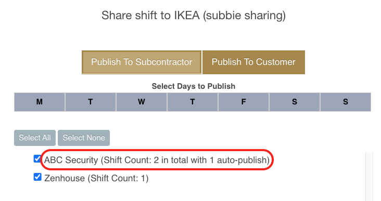Click the Select None button
Screen dimensions: 381x201
click(84, 138)
